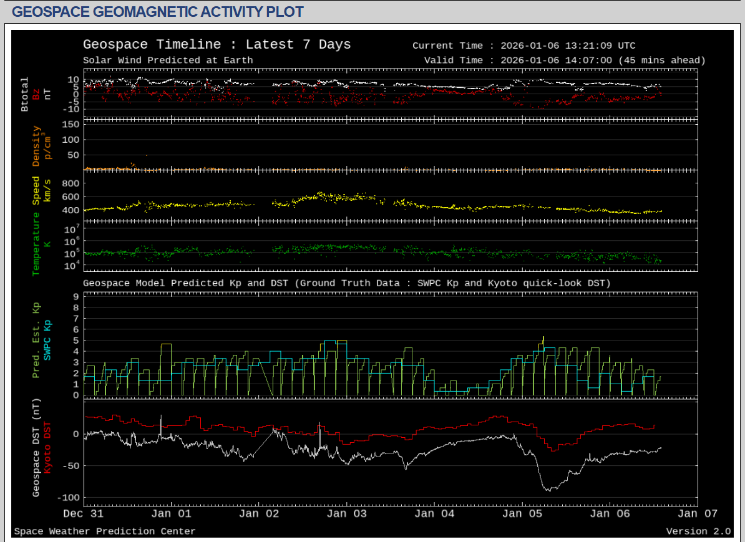This screenshot has height=542, width=745.
Task: Select the Jan 03 date tick label
Action: tap(347, 513)
